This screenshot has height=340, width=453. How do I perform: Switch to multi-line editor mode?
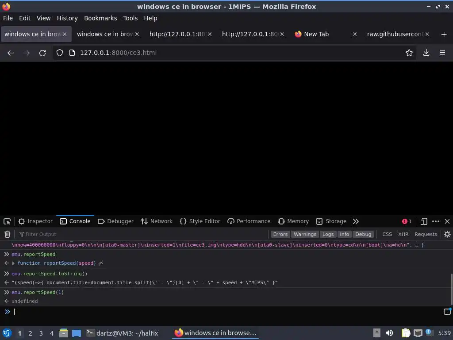coord(447,311)
